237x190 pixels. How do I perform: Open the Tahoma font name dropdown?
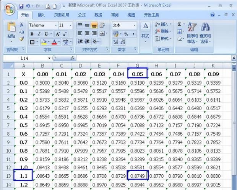click(56, 25)
